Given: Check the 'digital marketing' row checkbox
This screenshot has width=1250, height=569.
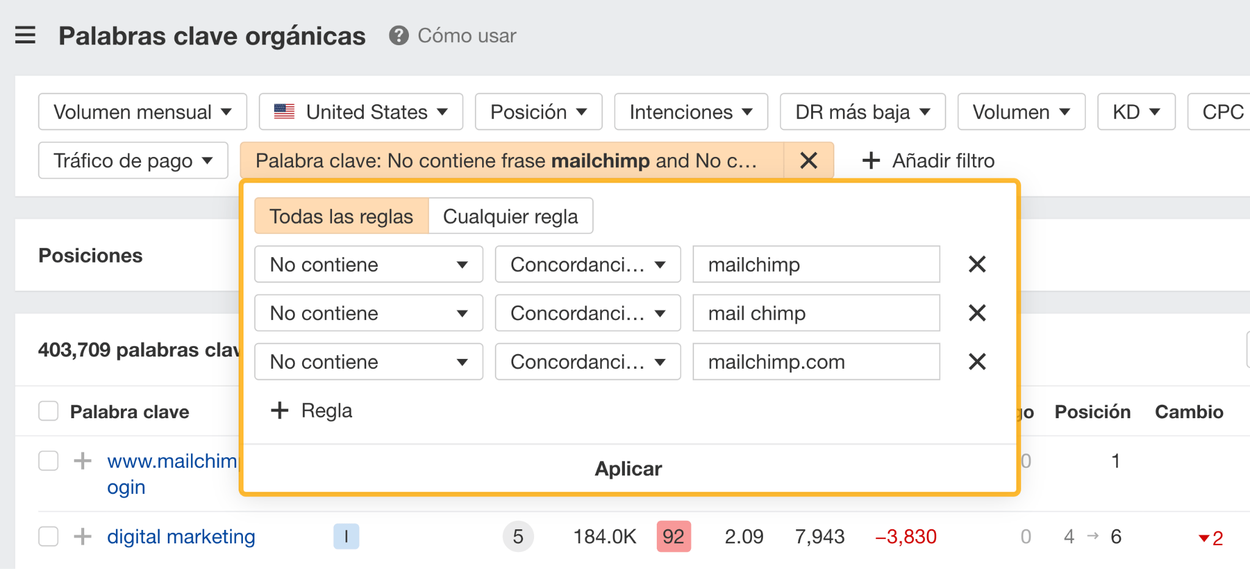Looking at the screenshot, I should [48, 537].
